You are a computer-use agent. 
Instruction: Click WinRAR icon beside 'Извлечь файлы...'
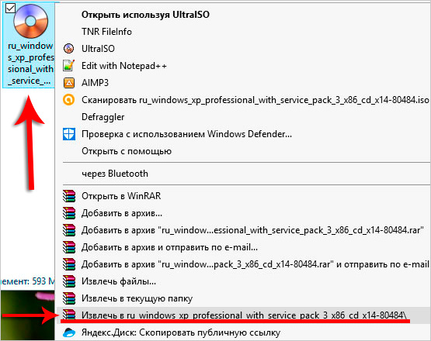[68, 281]
